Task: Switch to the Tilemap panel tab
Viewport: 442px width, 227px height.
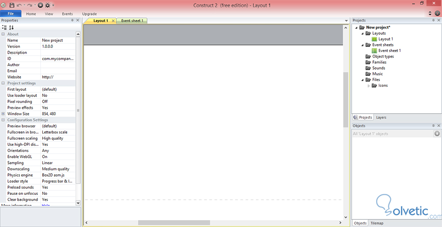Action: 377,223
